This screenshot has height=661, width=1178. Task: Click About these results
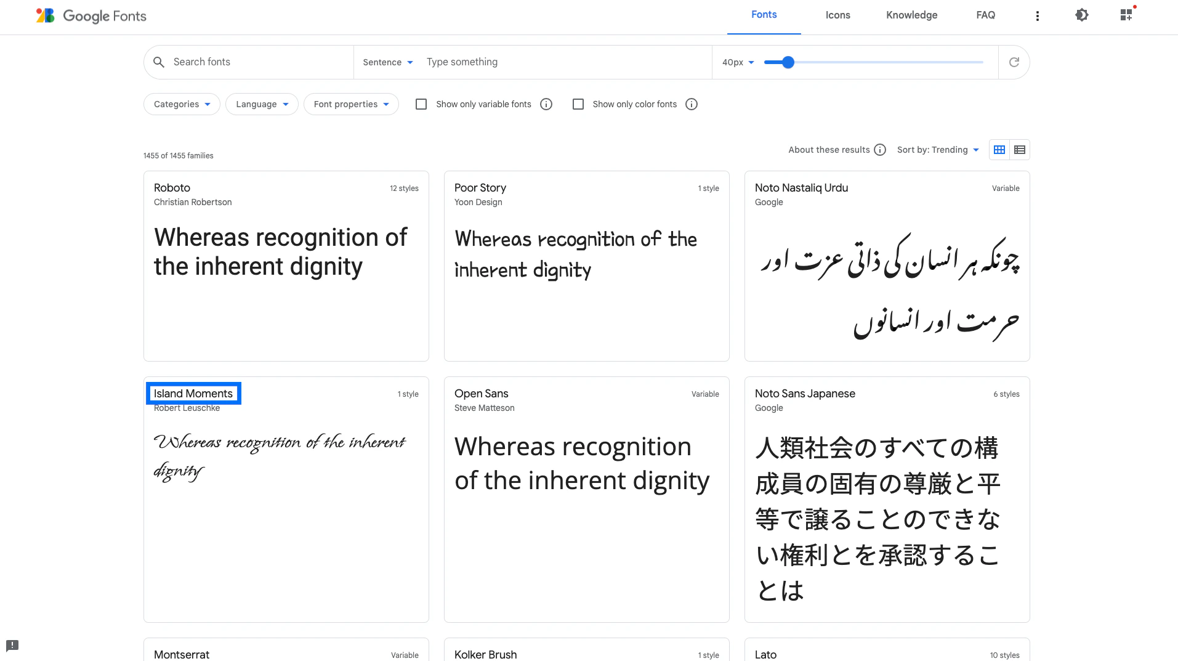click(830, 150)
